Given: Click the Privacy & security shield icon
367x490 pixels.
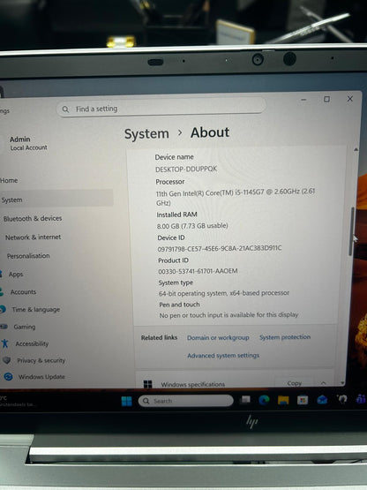Looking at the screenshot, I should click(x=6, y=360).
